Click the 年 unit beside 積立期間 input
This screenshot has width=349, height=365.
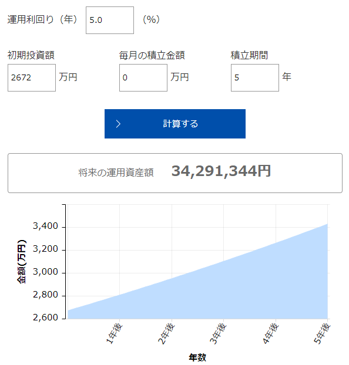tap(287, 77)
